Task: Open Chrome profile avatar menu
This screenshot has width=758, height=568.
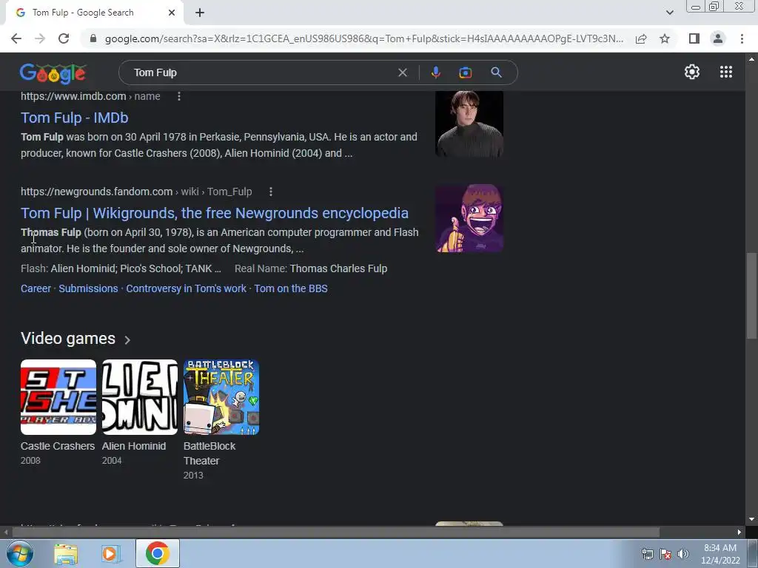Action: coord(718,38)
